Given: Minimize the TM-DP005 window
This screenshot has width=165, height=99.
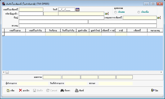Looking at the screenshot, I should pos(146,4).
